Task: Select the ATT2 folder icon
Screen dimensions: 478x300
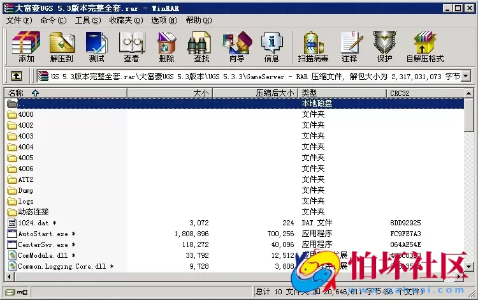Action: pos(12,180)
